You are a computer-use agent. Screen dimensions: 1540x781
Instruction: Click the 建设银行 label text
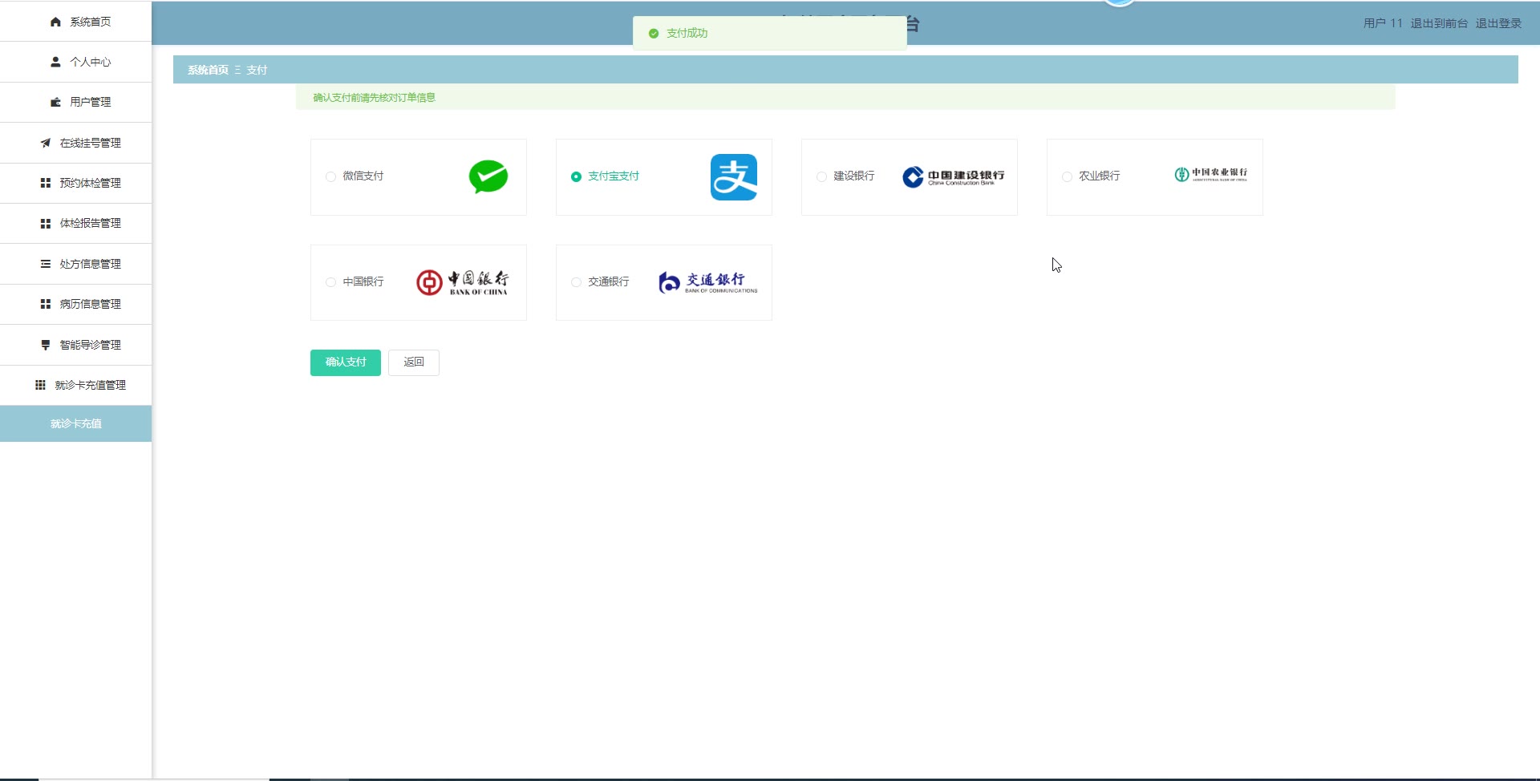click(x=854, y=176)
